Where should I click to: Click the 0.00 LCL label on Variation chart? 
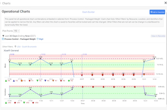pyautogui.click(x=161, y=99)
